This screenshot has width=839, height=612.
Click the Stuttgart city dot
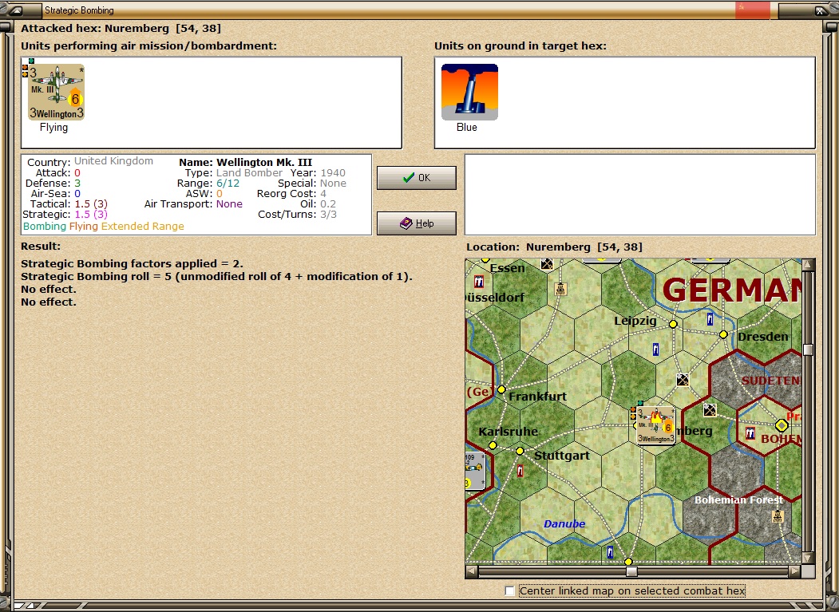coord(520,451)
